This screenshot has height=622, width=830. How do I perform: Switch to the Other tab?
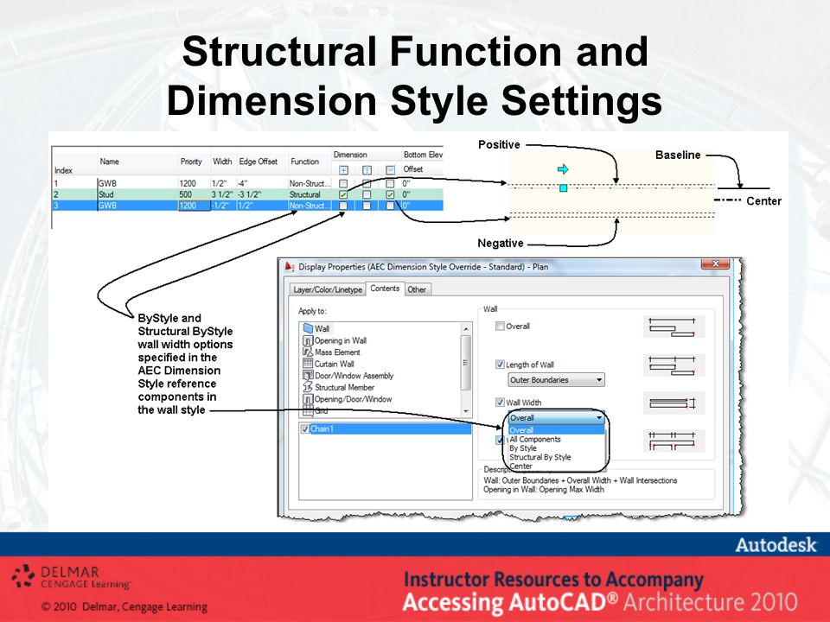417,290
